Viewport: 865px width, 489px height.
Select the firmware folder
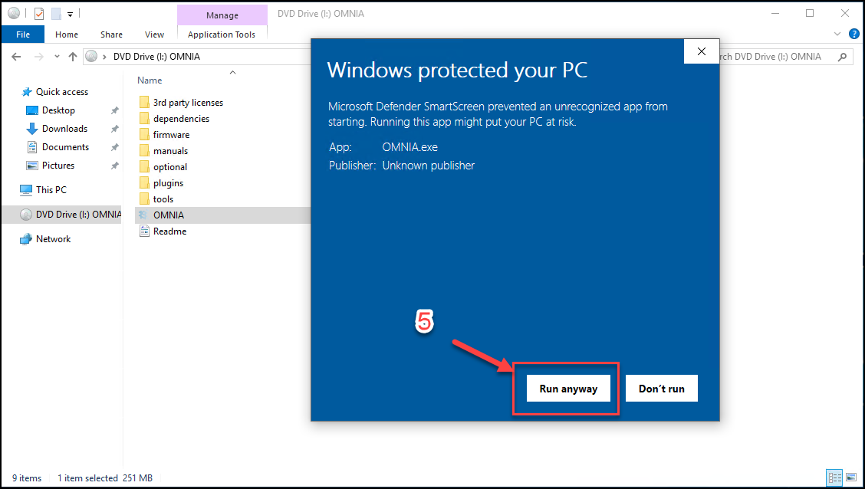click(x=172, y=135)
